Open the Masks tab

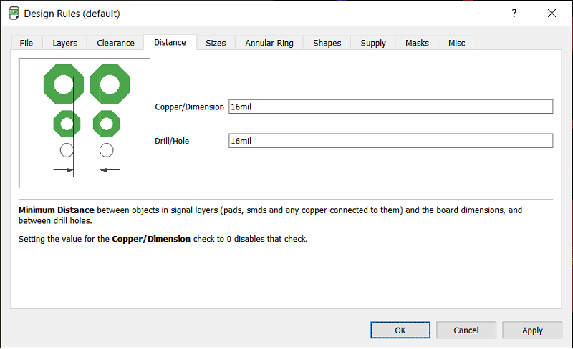[417, 43]
